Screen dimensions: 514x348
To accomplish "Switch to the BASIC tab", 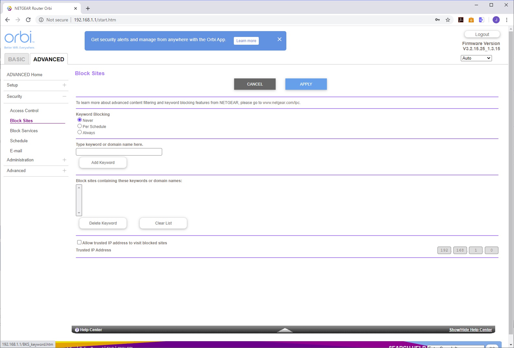I will click(17, 59).
